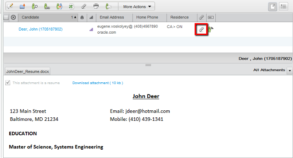Screen dimensions: 293x158
Task: Toggle 'This attachment is a resume' checkbox
Action: pyautogui.click(x=7, y=83)
